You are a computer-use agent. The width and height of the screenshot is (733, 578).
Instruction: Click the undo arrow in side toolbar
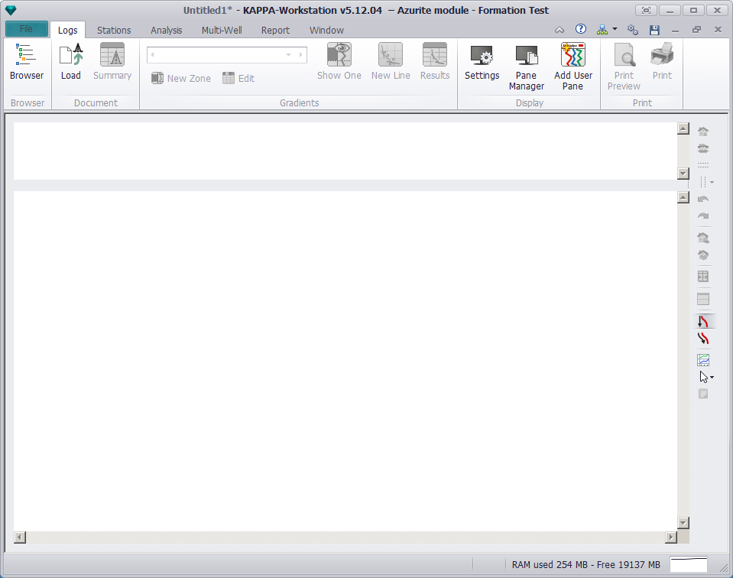coord(703,200)
